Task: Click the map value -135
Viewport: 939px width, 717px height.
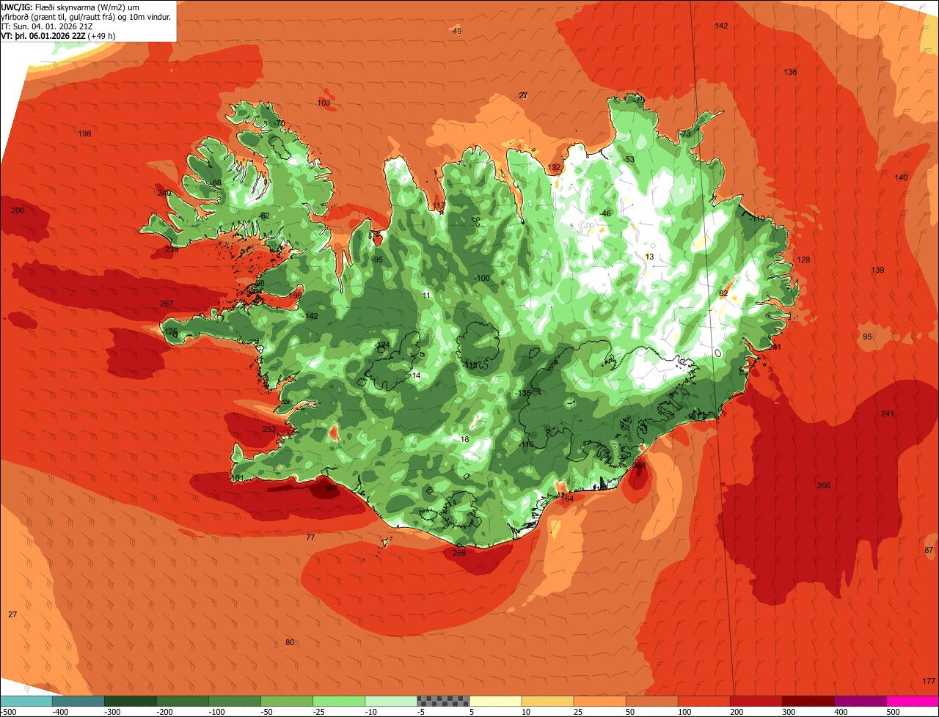Action: click(x=523, y=394)
